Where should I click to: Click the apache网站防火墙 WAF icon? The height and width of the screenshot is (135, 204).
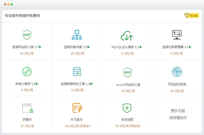[127, 72]
